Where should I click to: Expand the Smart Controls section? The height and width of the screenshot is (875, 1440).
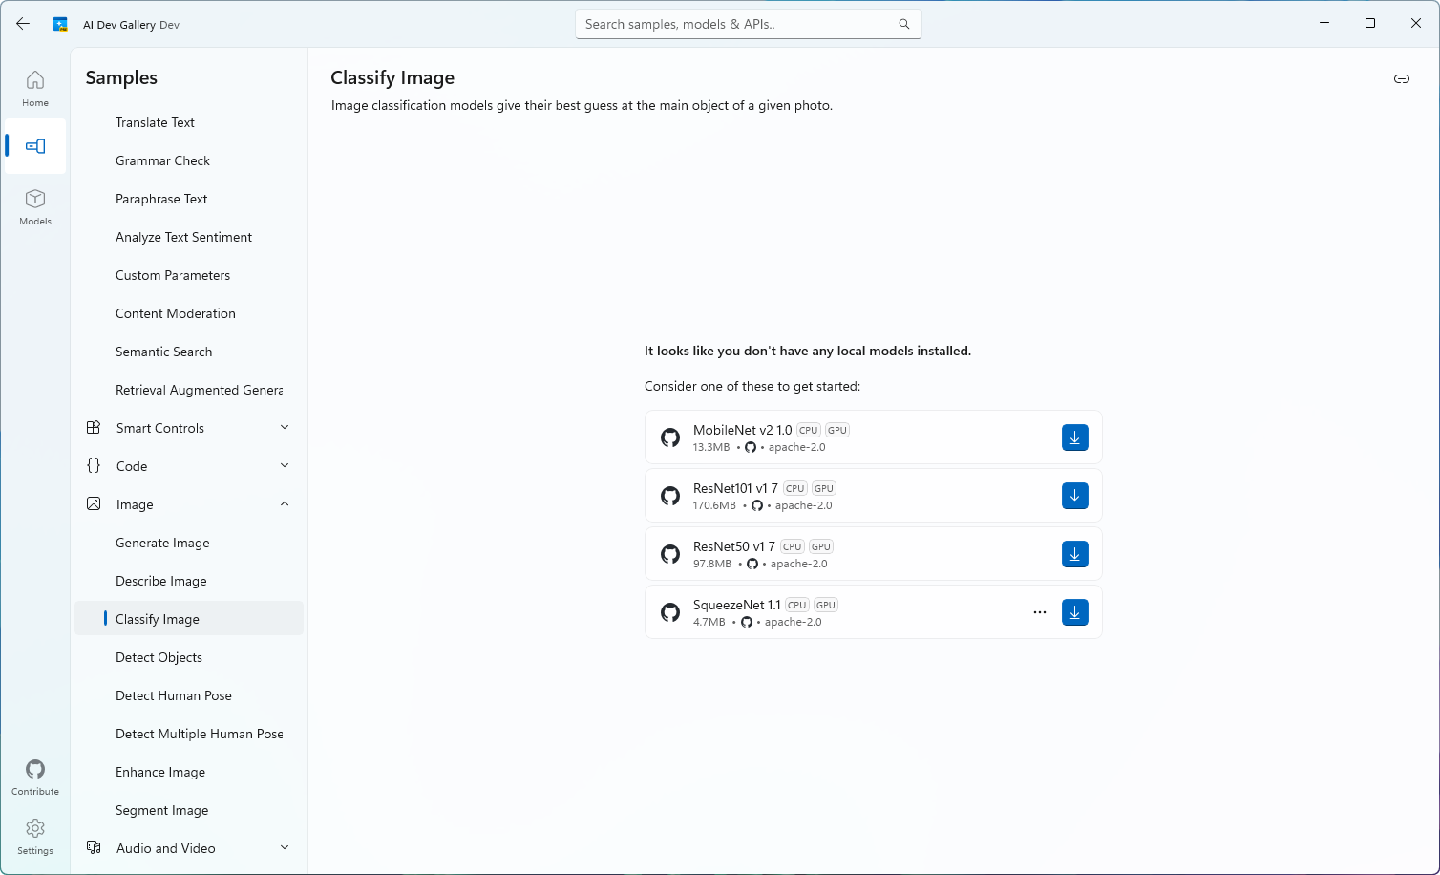click(x=189, y=428)
